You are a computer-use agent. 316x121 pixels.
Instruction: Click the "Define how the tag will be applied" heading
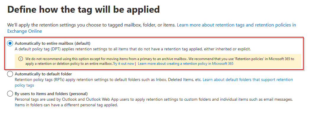click(83, 9)
